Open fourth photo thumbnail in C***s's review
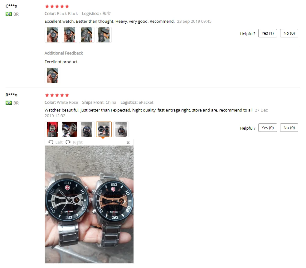Viewport: 306px width, 268px height. click(x=104, y=35)
